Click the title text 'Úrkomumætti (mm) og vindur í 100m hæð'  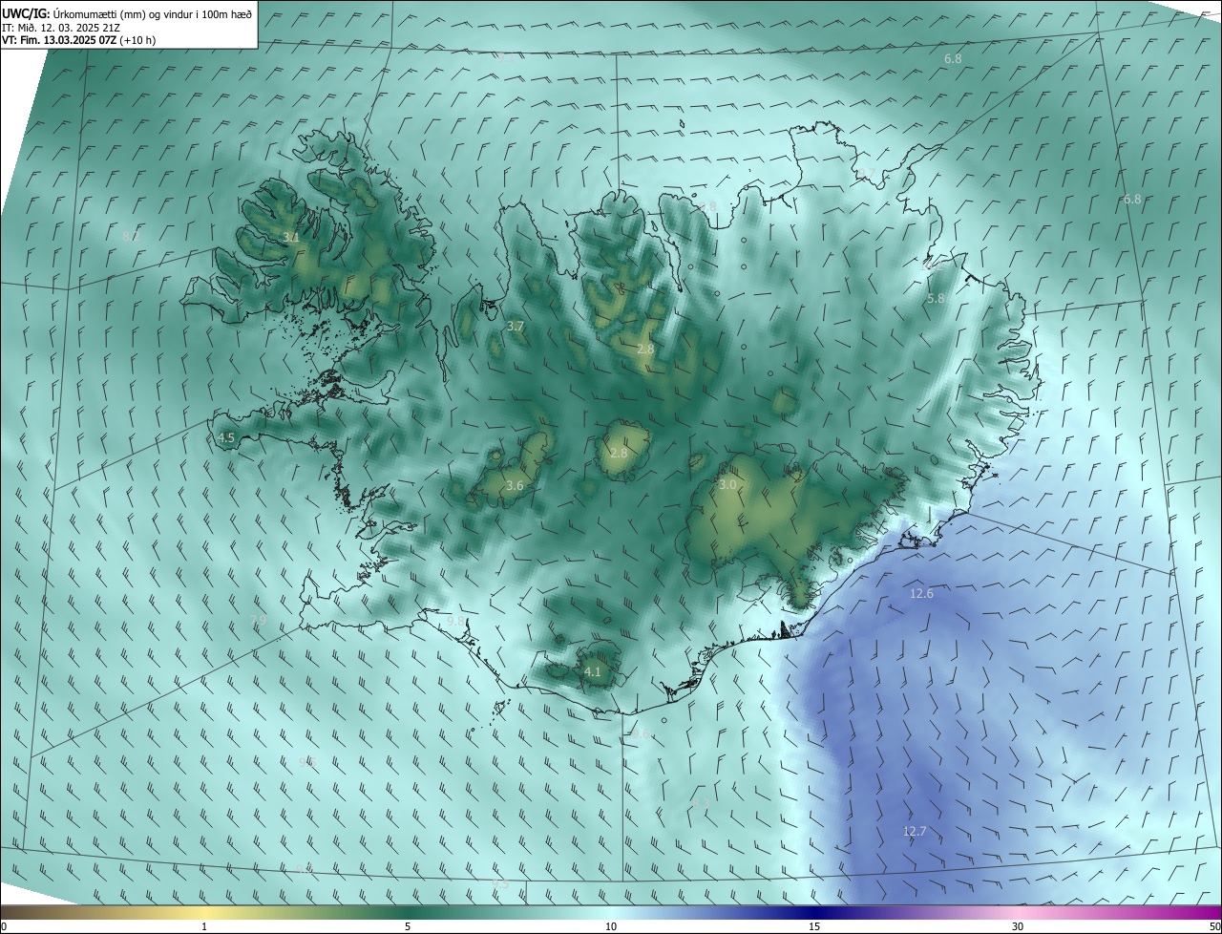point(153,13)
